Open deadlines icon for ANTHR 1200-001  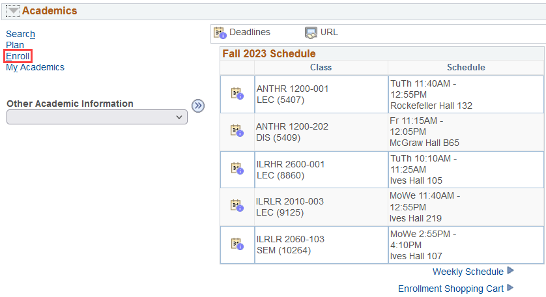(237, 94)
